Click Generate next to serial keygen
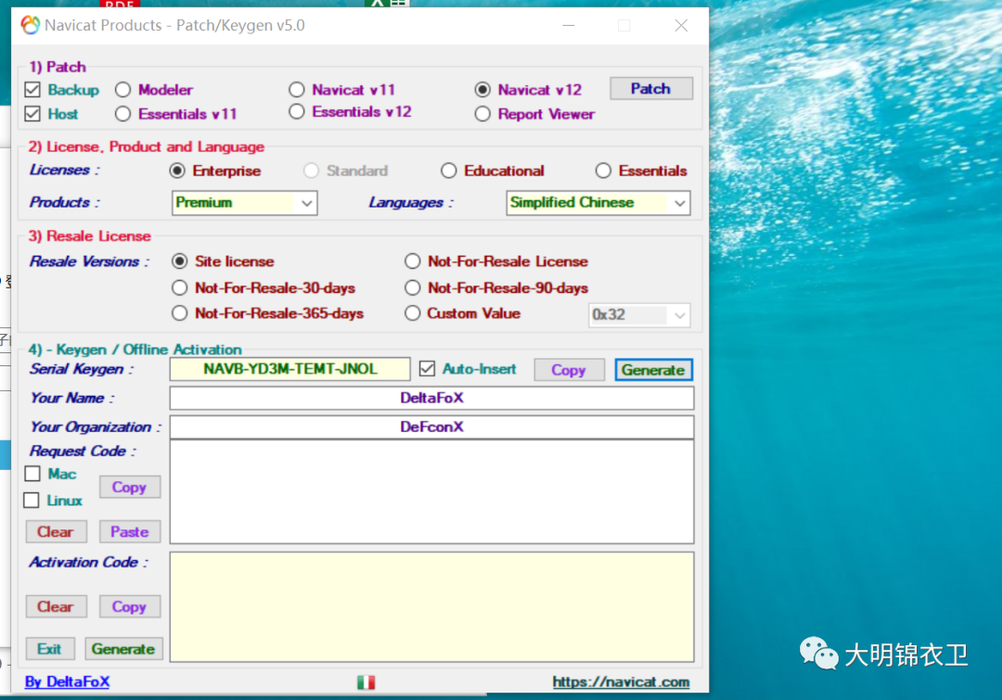The image size is (1002, 700). 654,370
